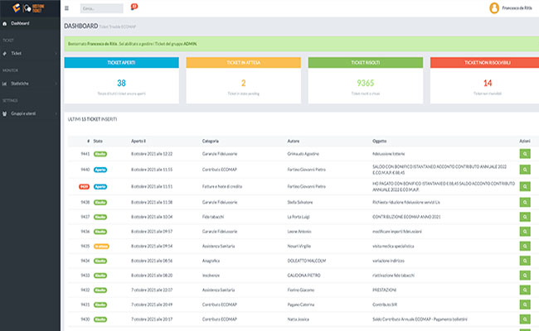
Task: Click the red 9439 ticket badge
Action: click(85, 186)
